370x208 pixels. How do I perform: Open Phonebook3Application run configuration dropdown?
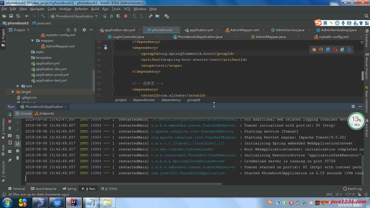pyautogui.click(x=74, y=16)
